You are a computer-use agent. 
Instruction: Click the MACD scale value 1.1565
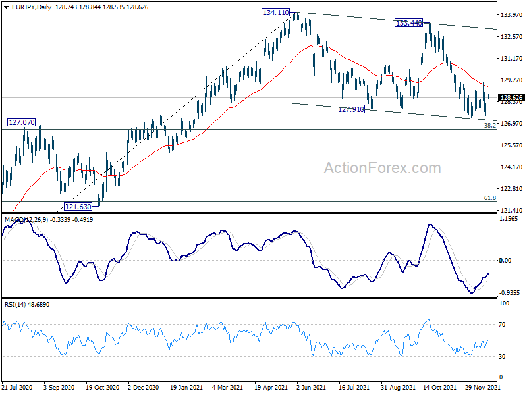509,219
